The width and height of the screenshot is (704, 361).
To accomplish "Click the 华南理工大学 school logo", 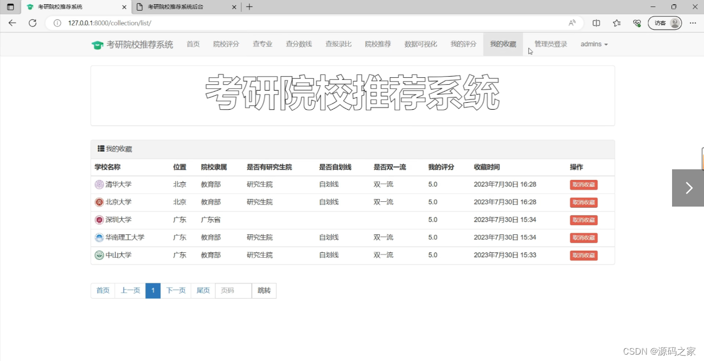I will coord(99,237).
